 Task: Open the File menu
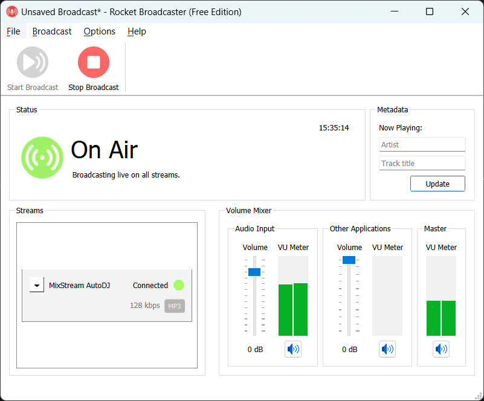click(x=13, y=31)
